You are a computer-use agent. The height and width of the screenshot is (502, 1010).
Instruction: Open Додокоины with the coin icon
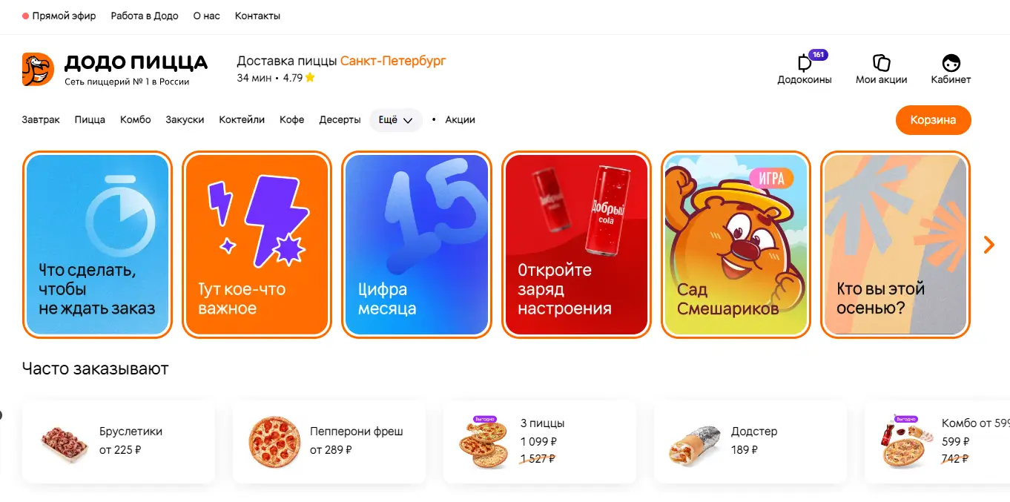click(x=805, y=63)
